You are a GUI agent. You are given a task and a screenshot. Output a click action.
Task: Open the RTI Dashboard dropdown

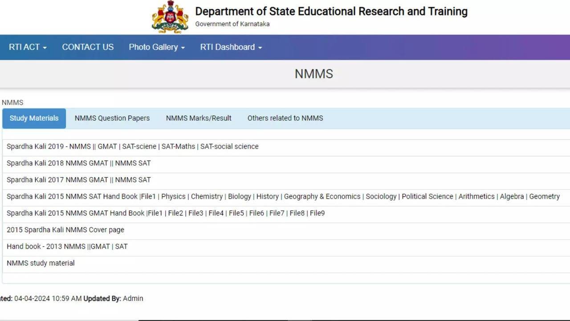click(231, 47)
